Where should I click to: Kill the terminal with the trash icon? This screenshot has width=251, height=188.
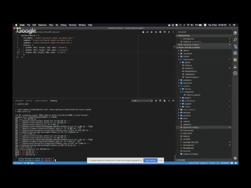click(x=164, y=101)
